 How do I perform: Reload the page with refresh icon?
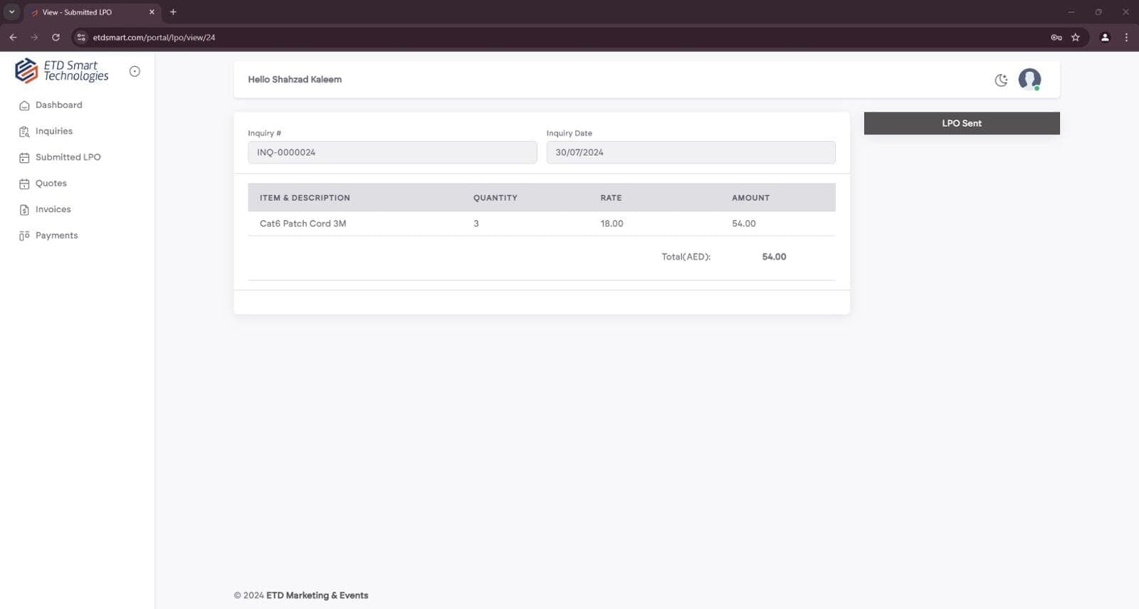pyautogui.click(x=56, y=37)
